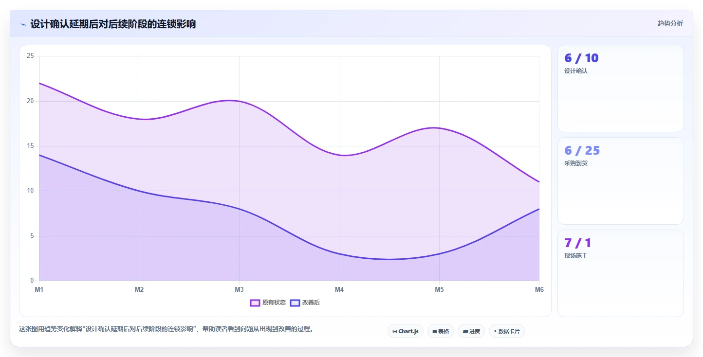703x357 pixels.
Task: Select the 采购到货 stat card
Action: pyautogui.click(x=621, y=181)
